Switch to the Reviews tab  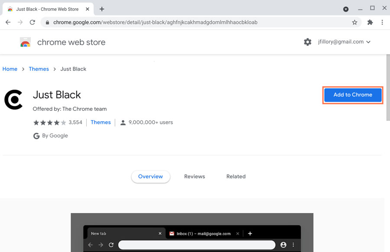(195, 176)
